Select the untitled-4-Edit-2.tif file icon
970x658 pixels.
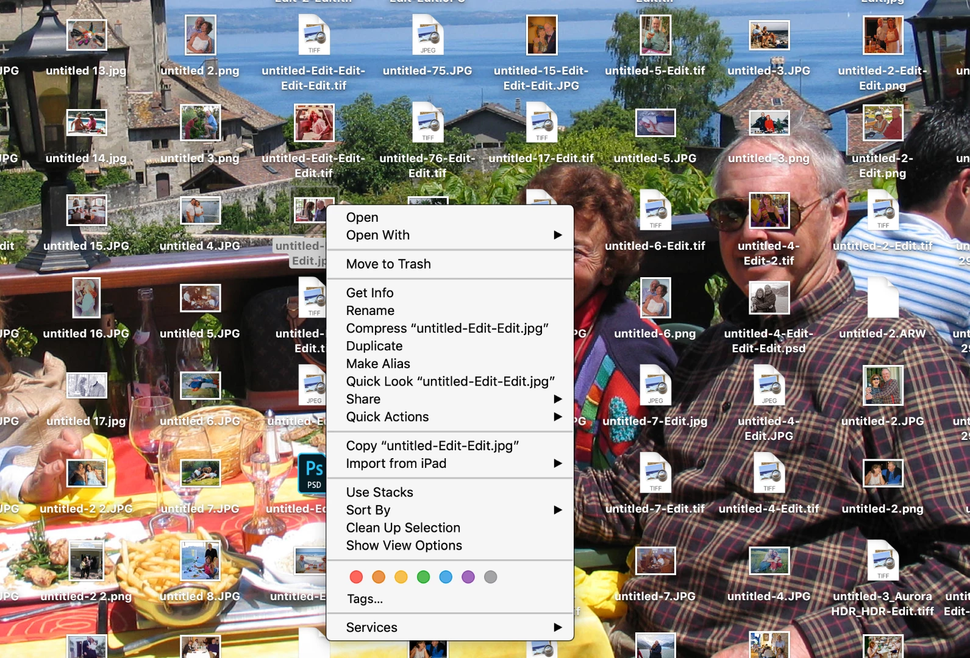(x=769, y=210)
